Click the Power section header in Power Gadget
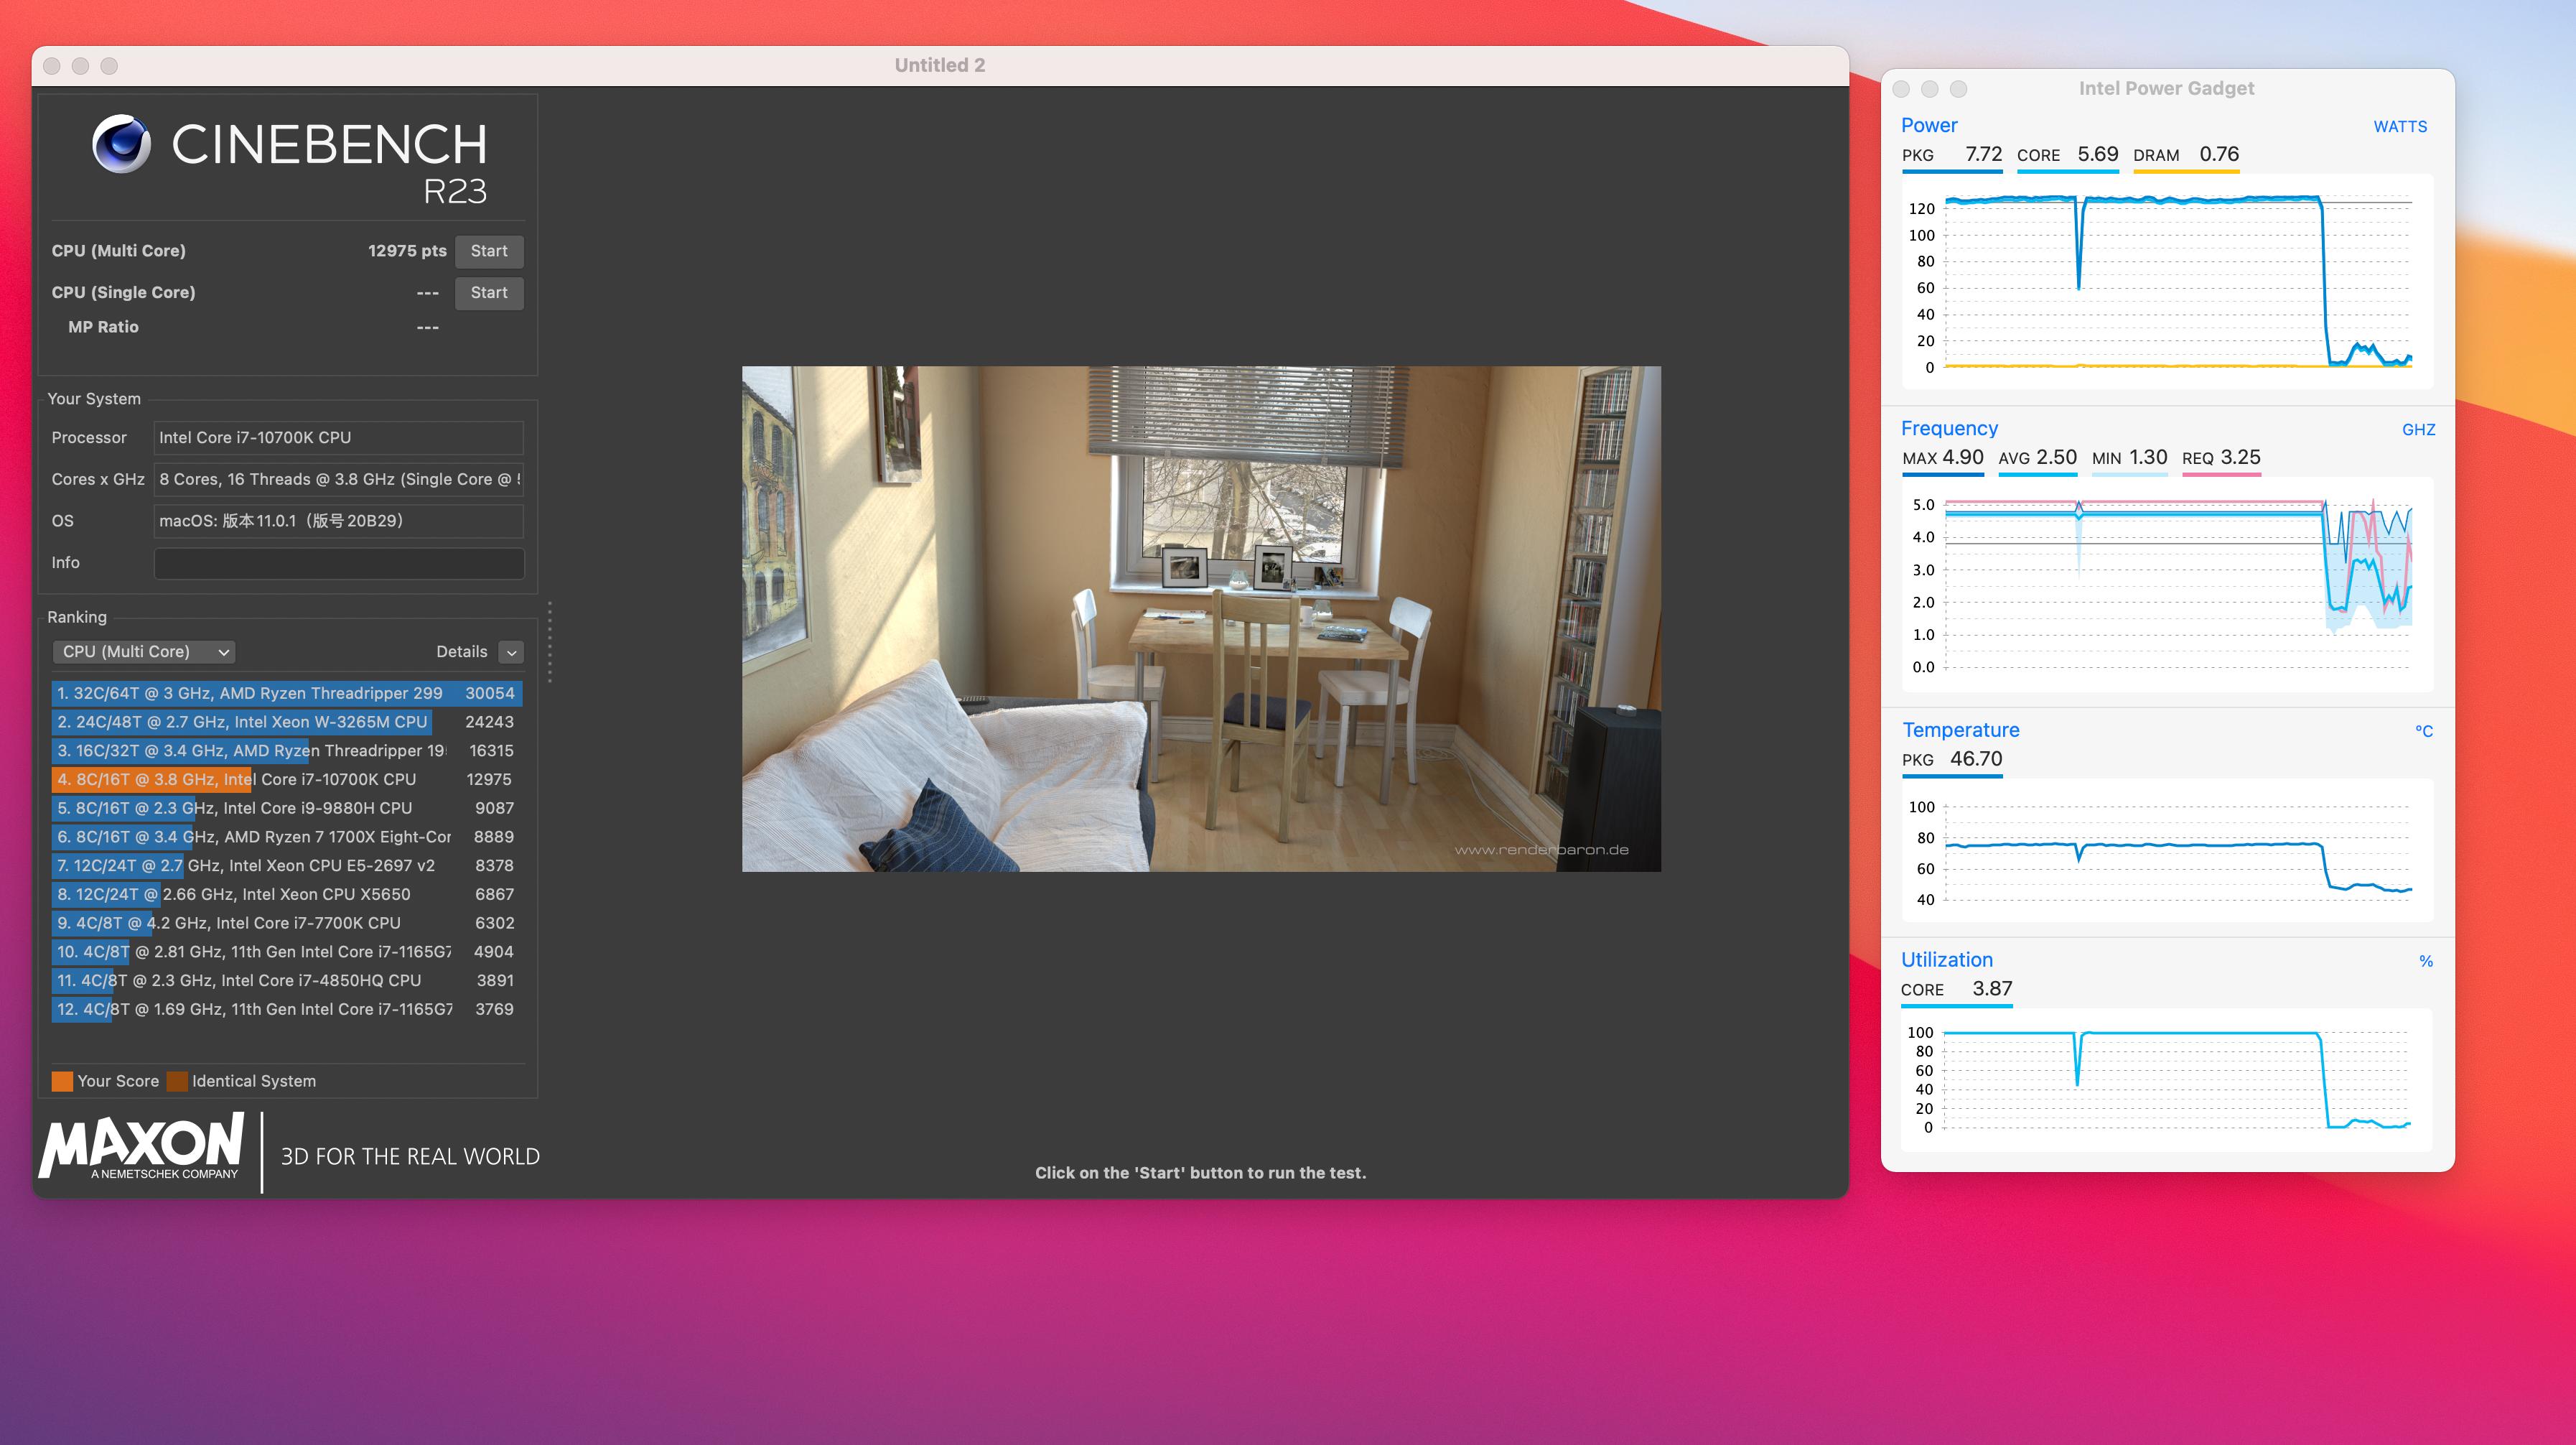 point(1929,126)
